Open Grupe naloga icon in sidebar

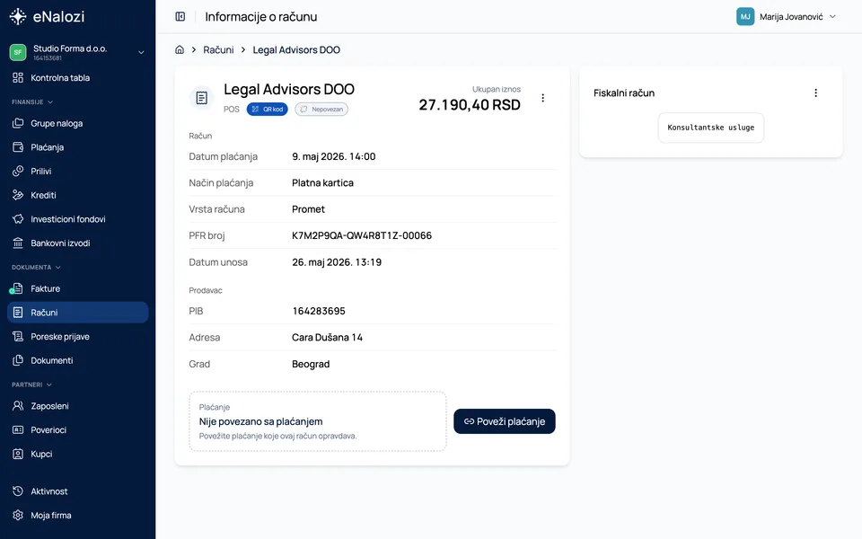[18, 123]
